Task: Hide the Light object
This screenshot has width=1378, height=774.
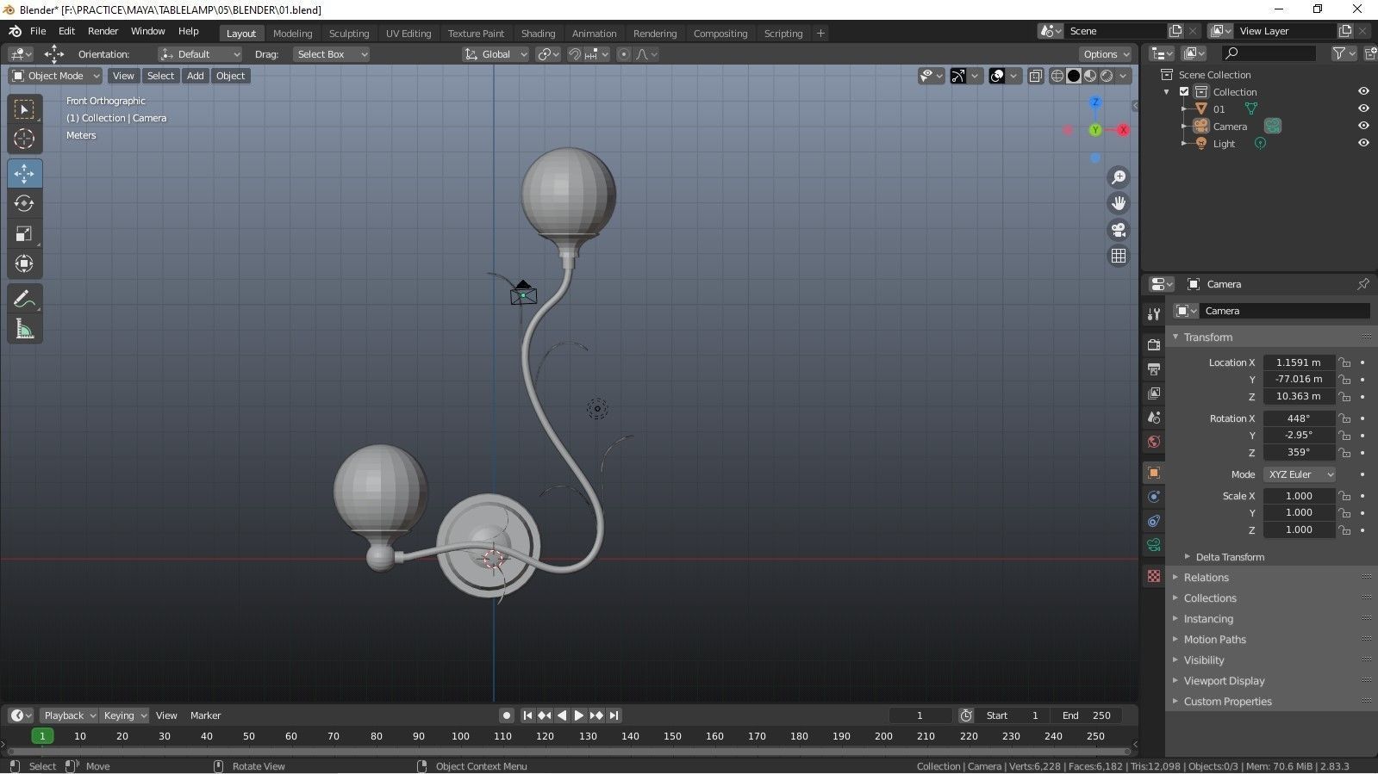Action: [x=1363, y=143]
